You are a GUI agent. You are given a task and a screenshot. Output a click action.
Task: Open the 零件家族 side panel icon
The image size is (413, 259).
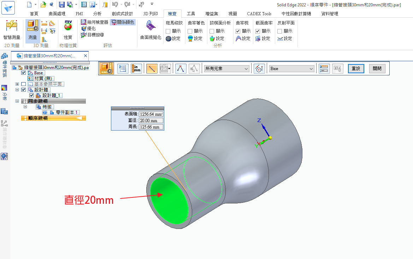click(5, 56)
